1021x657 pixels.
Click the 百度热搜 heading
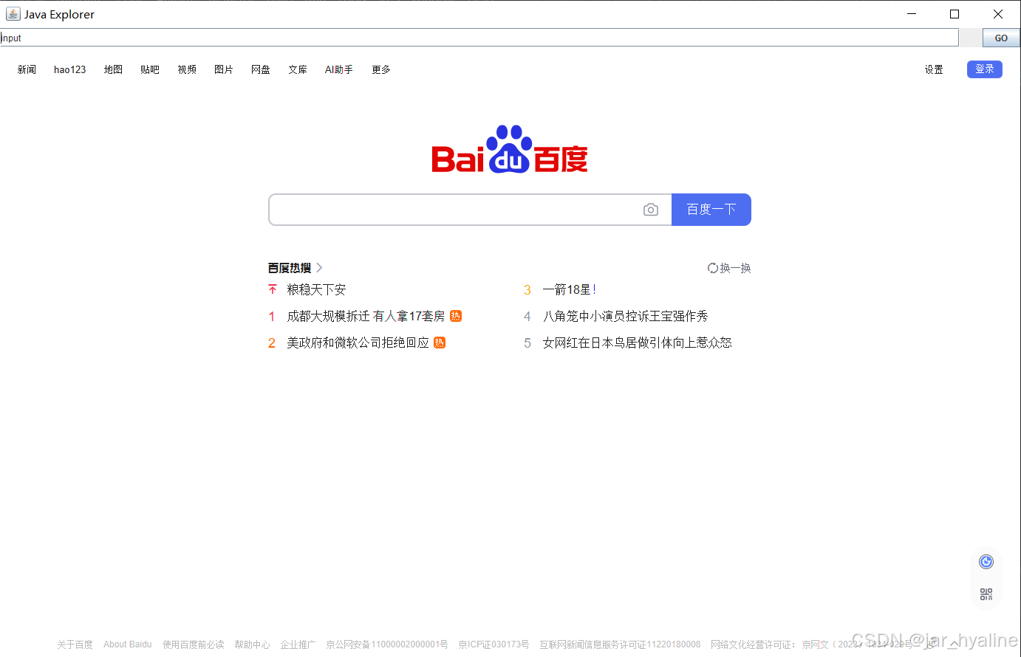click(x=290, y=268)
